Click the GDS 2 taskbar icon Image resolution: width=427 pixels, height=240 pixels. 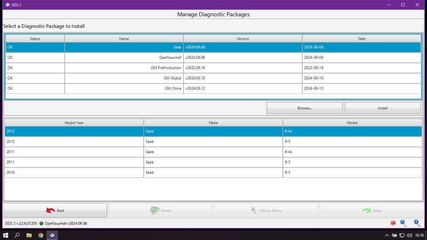coord(52,235)
